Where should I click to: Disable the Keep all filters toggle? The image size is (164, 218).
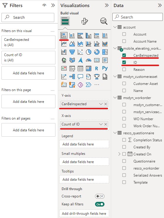(100, 204)
